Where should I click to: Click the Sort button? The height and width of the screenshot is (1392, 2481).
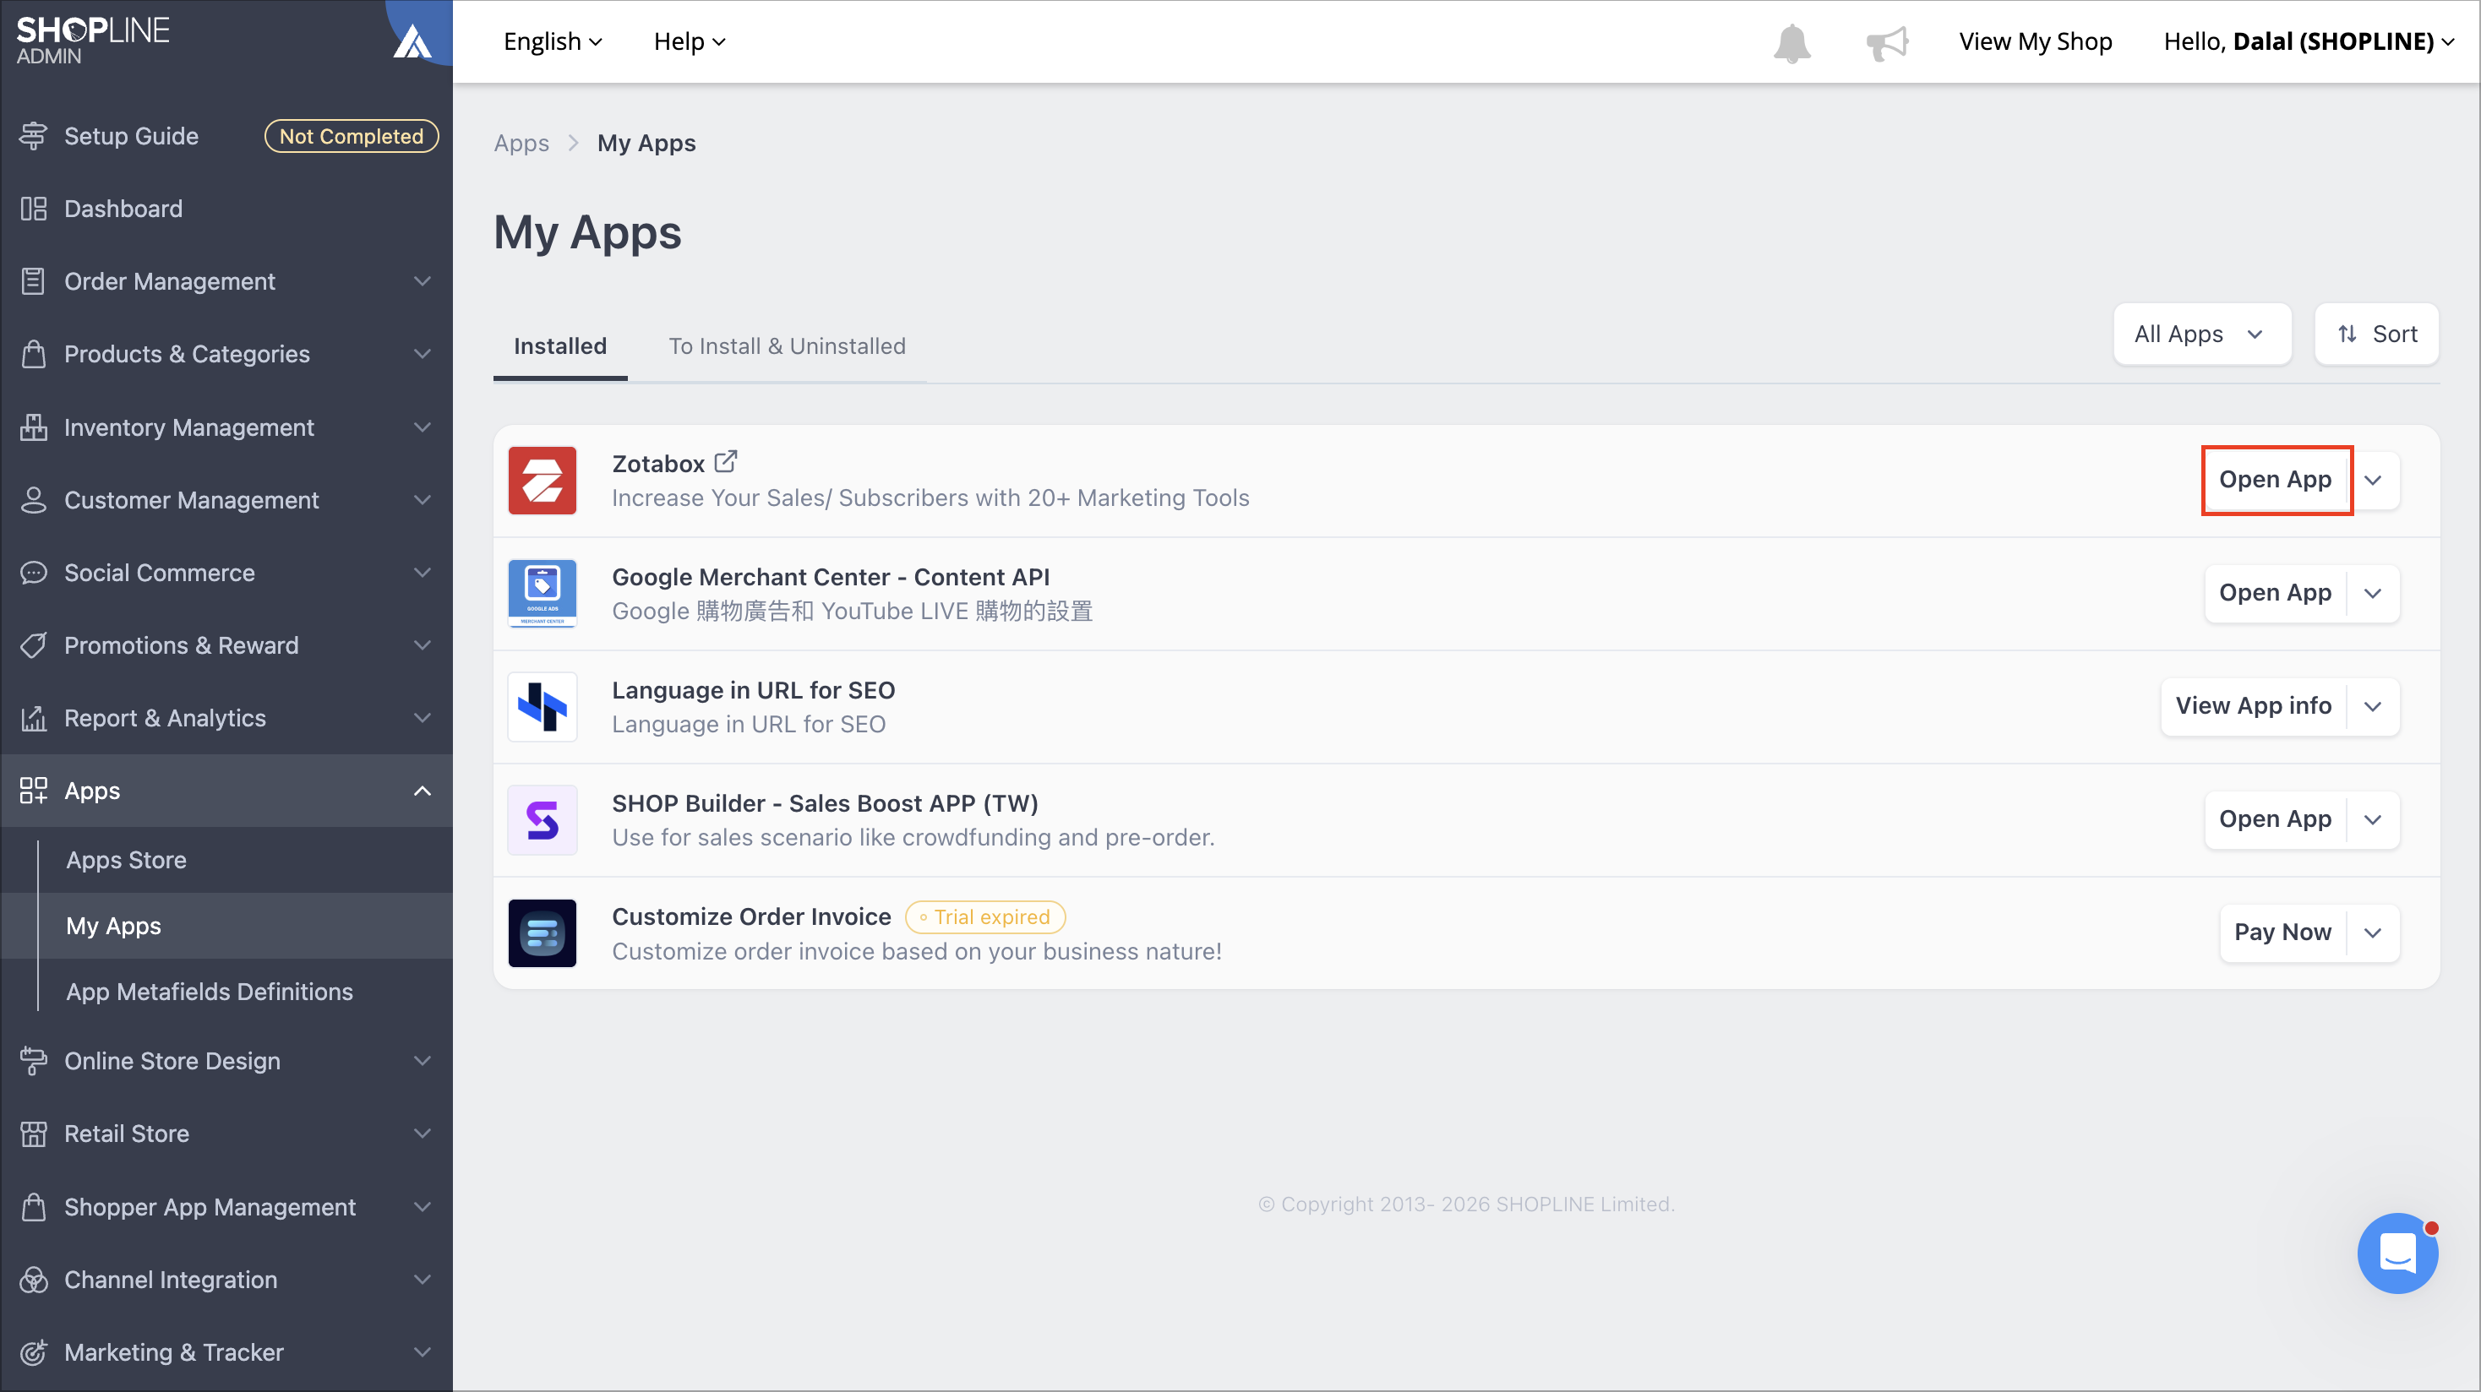pos(2377,334)
